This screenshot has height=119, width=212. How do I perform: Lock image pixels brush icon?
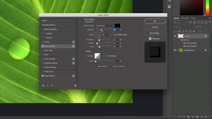[183, 31]
